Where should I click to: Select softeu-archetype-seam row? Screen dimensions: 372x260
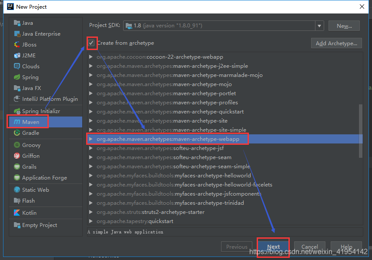point(225,157)
